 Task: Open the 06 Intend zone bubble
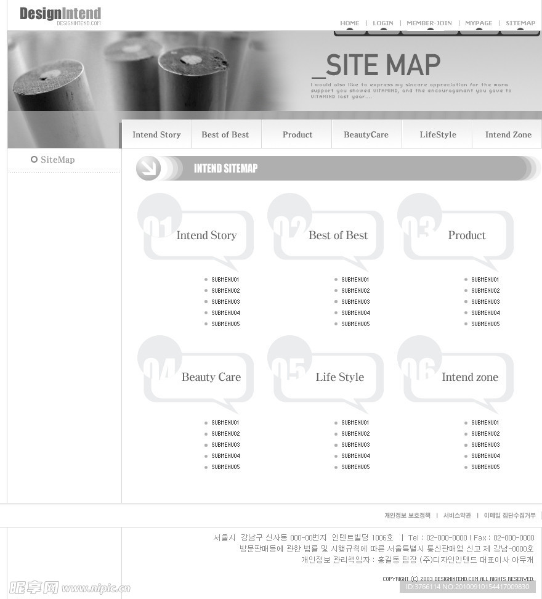pos(456,375)
